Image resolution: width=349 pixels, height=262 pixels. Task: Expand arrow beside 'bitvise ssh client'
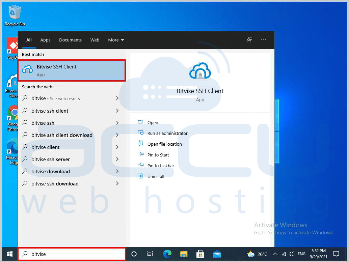(117, 111)
